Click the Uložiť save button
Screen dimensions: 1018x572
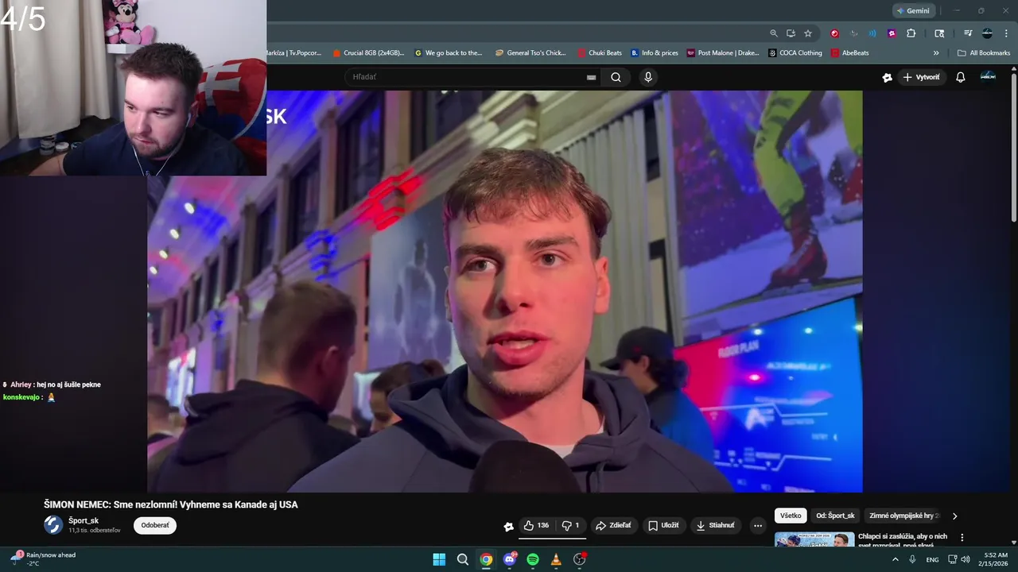(663, 525)
